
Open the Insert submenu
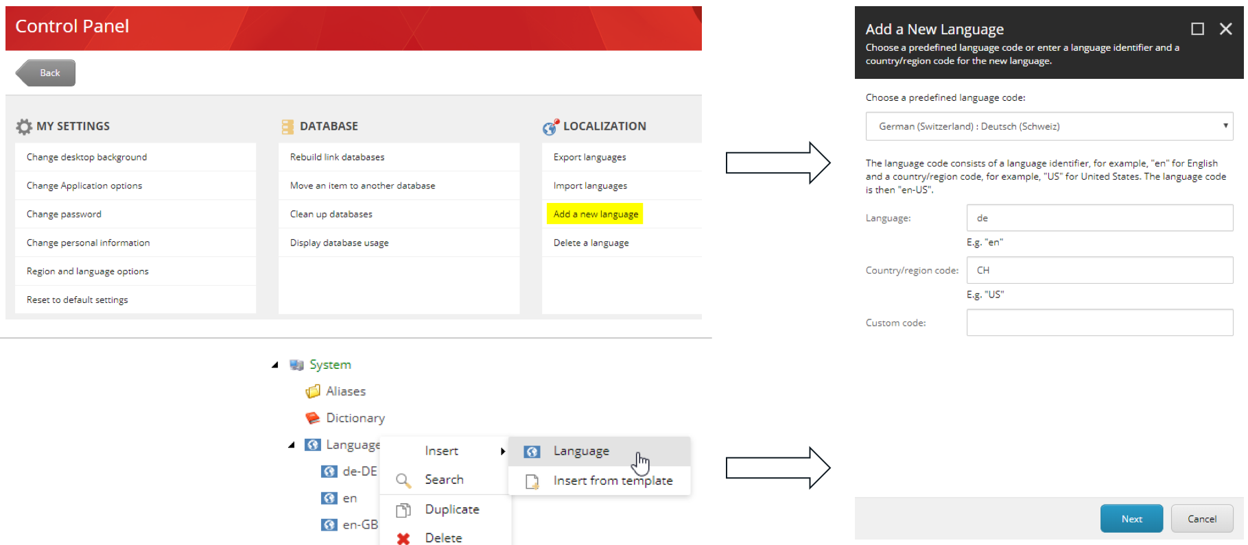(x=442, y=451)
